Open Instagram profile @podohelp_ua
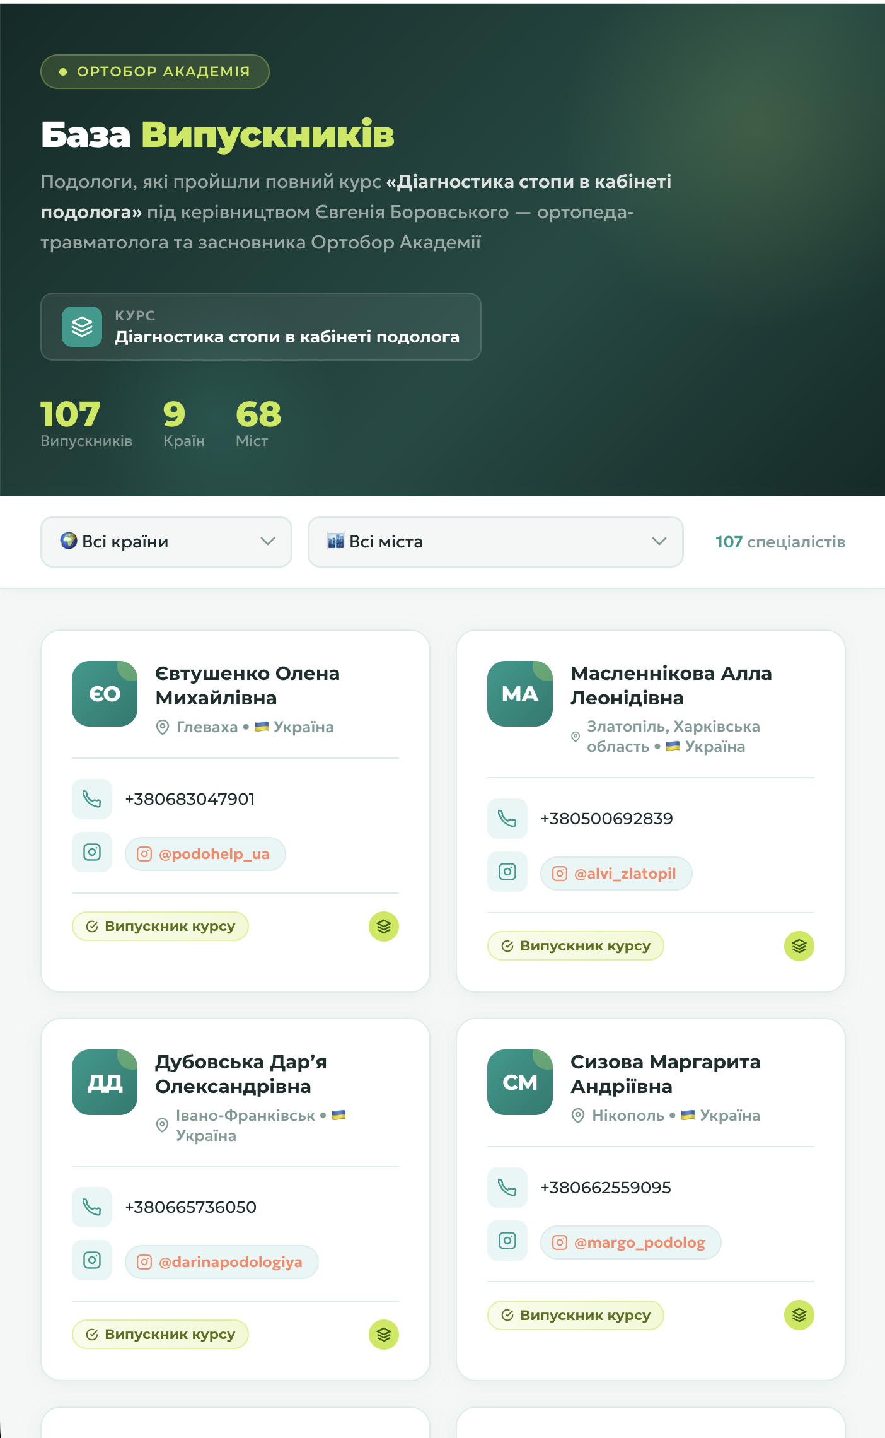Image resolution: width=885 pixels, height=1438 pixels. tap(205, 854)
